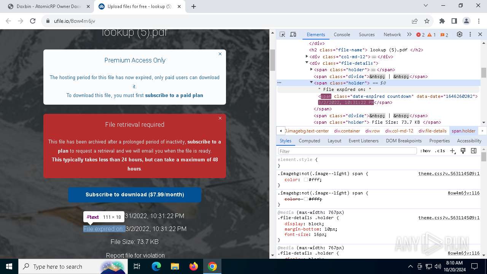The height and width of the screenshot is (274, 487).
Task: Expand the first span holder node
Action: click(x=311, y=69)
